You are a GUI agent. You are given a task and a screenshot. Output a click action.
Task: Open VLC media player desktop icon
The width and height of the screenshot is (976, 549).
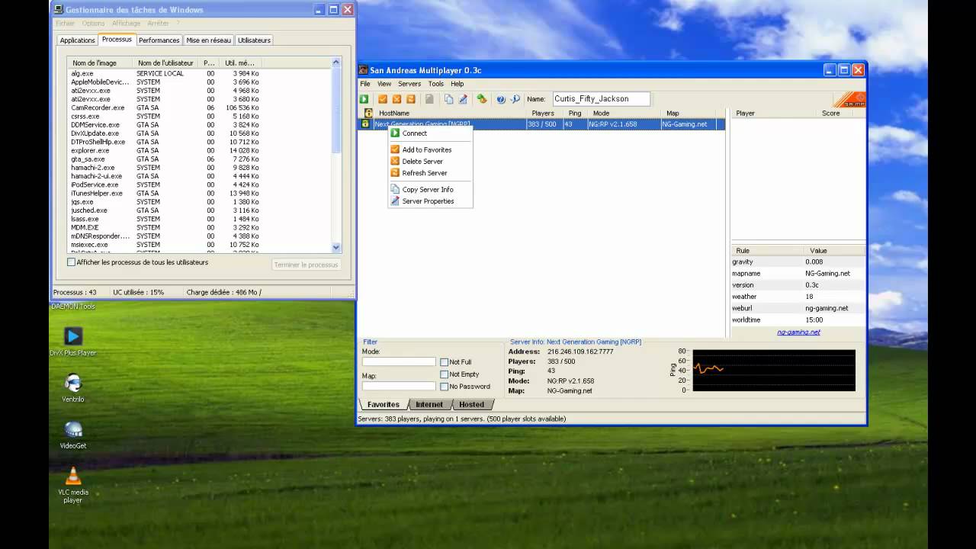click(x=73, y=485)
